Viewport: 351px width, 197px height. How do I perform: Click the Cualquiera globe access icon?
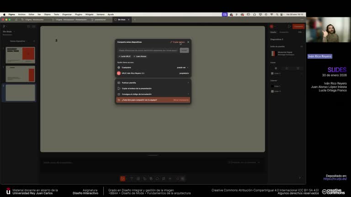[x=119, y=67]
